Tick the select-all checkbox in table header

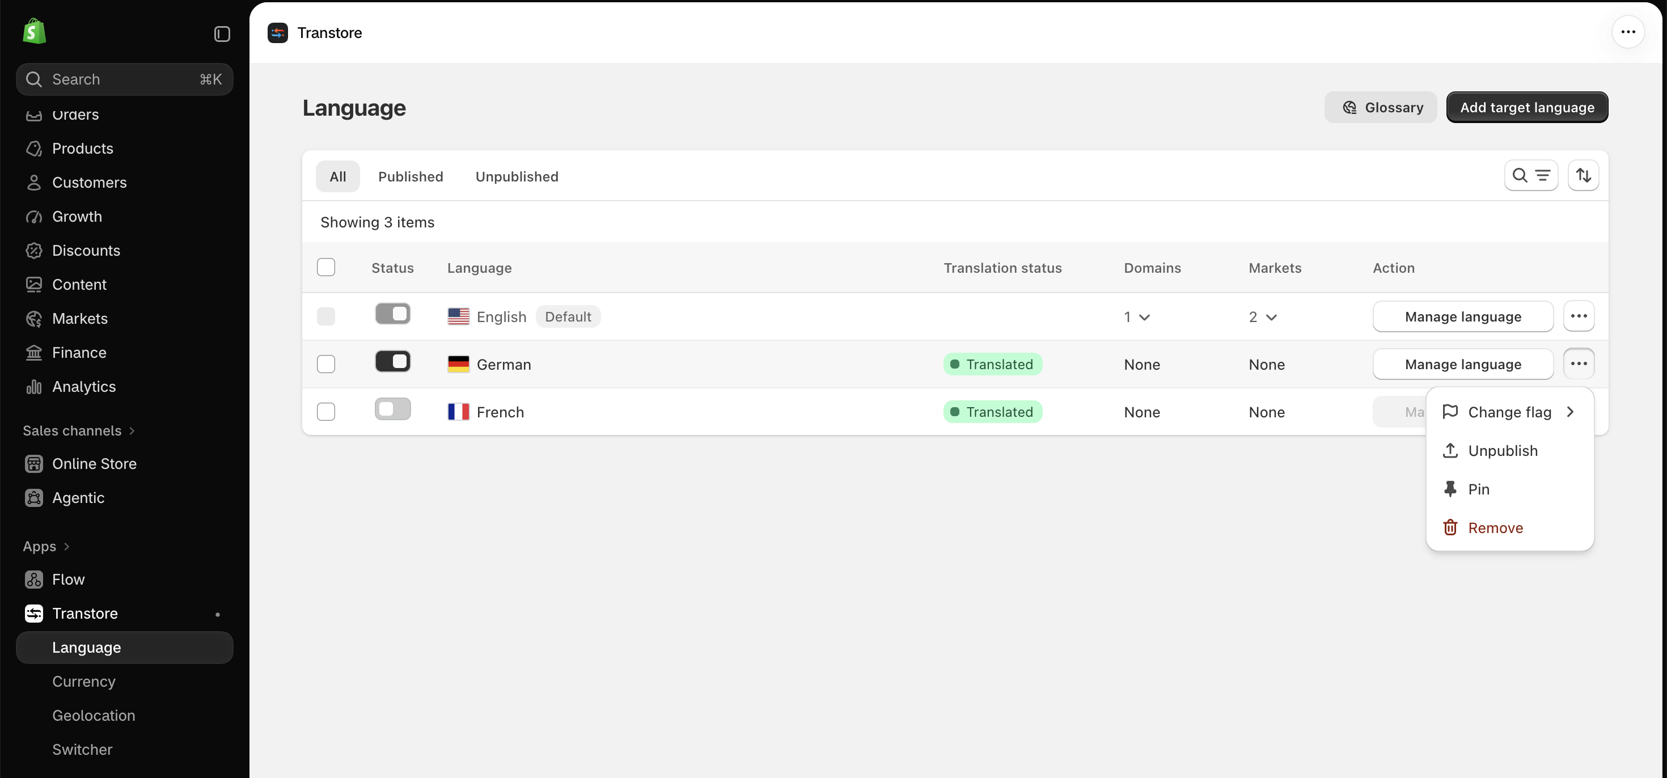point(325,267)
